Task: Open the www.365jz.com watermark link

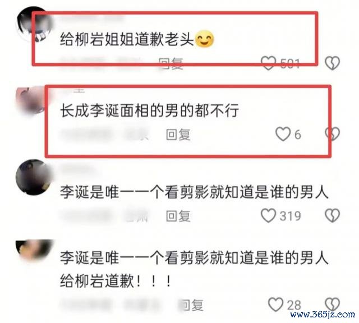Action: click(x=323, y=314)
